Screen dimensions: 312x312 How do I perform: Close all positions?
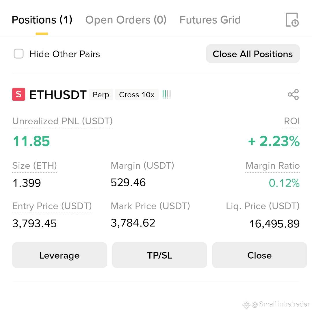[253, 54]
